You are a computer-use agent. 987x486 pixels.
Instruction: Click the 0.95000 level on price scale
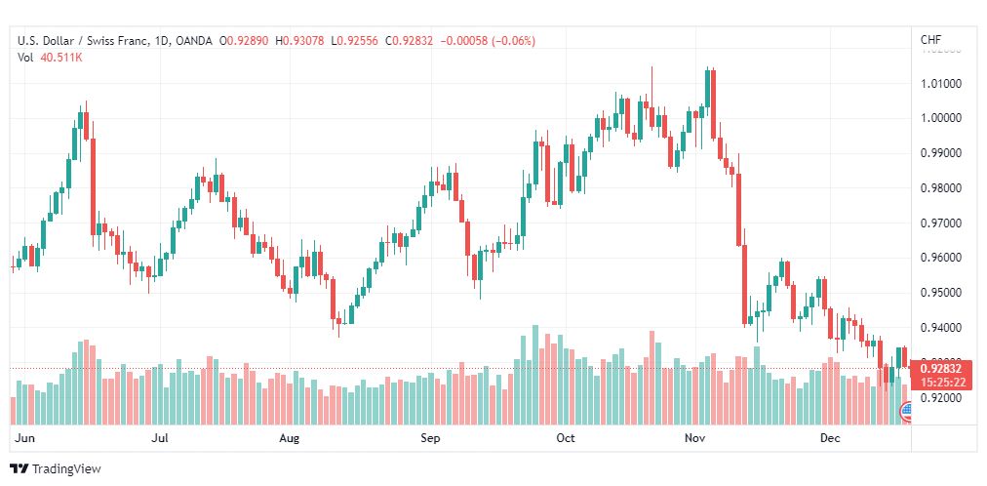click(940, 293)
